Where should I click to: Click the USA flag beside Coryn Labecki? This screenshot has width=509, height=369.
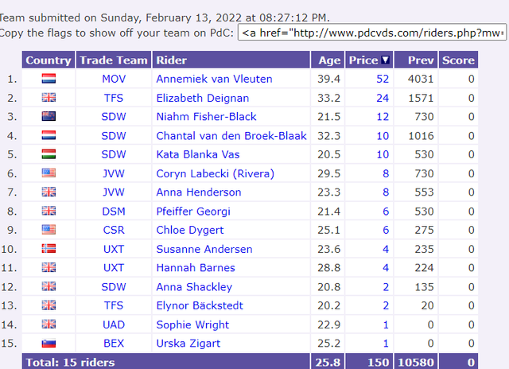[x=49, y=173]
